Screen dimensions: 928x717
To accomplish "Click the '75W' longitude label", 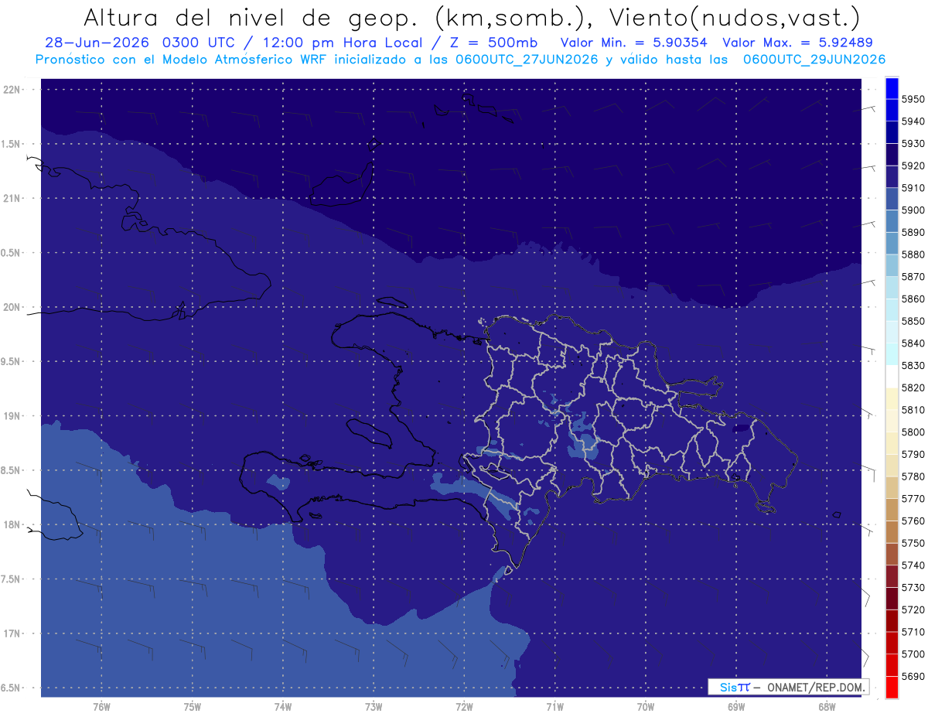I will coord(193,707).
